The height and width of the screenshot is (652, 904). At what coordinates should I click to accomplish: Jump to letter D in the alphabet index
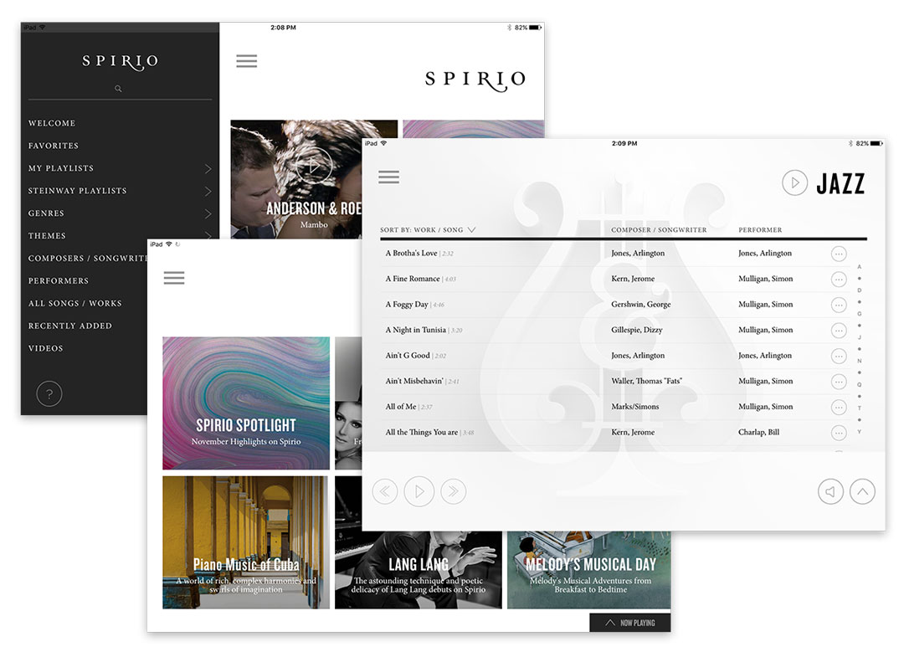[x=859, y=290]
